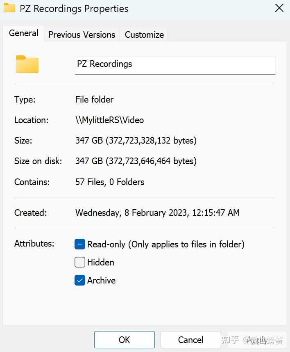Click the File folder type text
The width and height of the screenshot is (290, 352).
tap(94, 99)
